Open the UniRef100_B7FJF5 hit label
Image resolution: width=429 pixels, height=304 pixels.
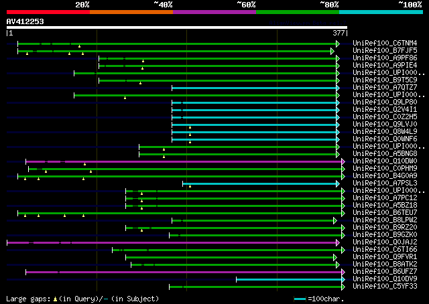(385, 51)
